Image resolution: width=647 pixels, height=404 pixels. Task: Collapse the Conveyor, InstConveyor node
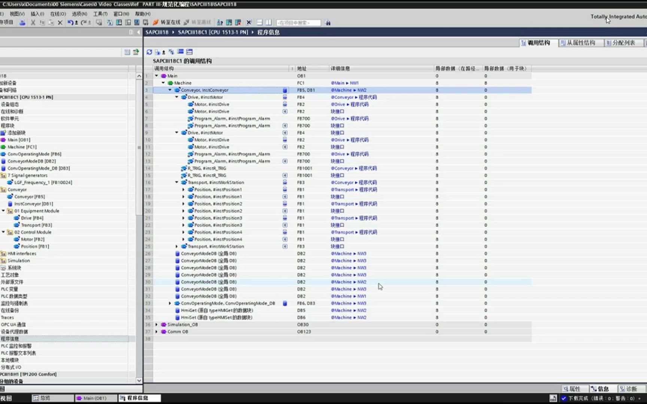(170, 90)
